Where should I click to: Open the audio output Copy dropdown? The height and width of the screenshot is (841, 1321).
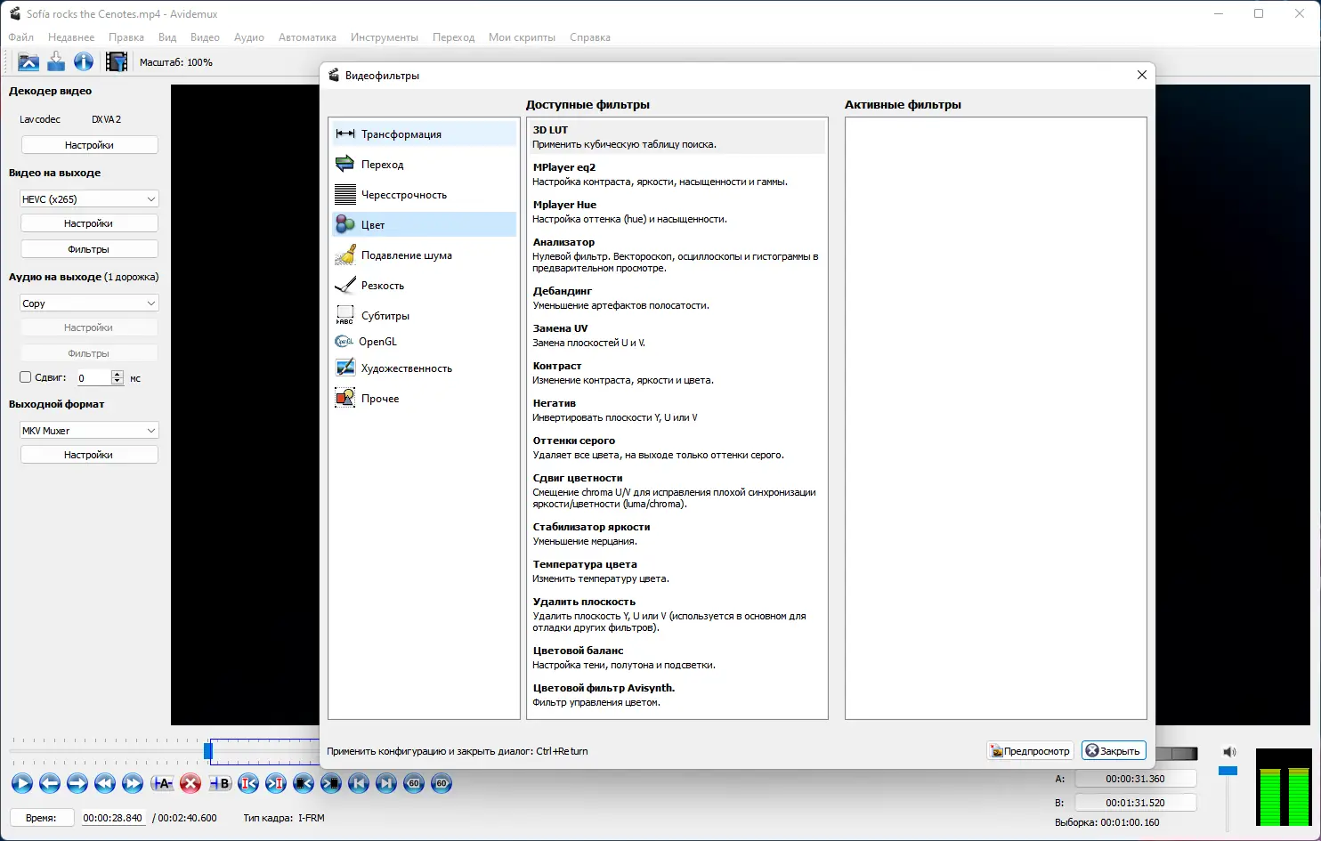click(88, 303)
